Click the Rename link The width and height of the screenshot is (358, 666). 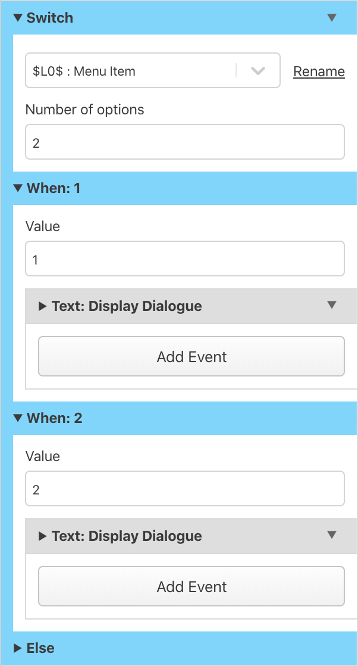tap(319, 71)
